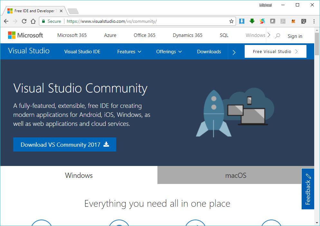320x226 pixels.
Task: Open the Feedback side panel button
Action: [308, 189]
